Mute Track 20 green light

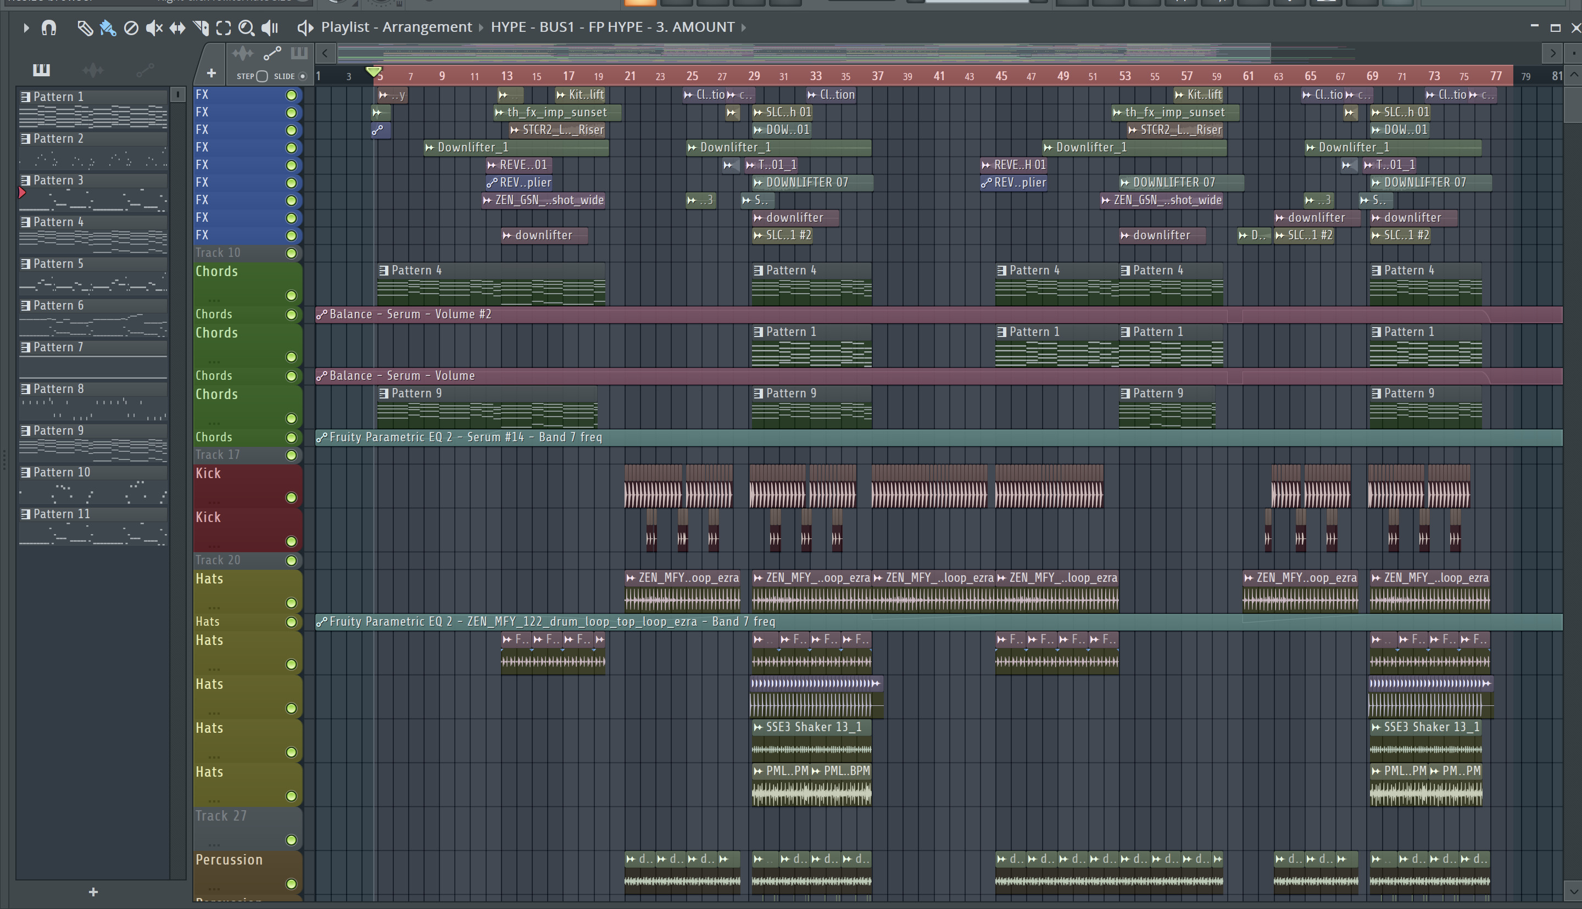(291, 560)
